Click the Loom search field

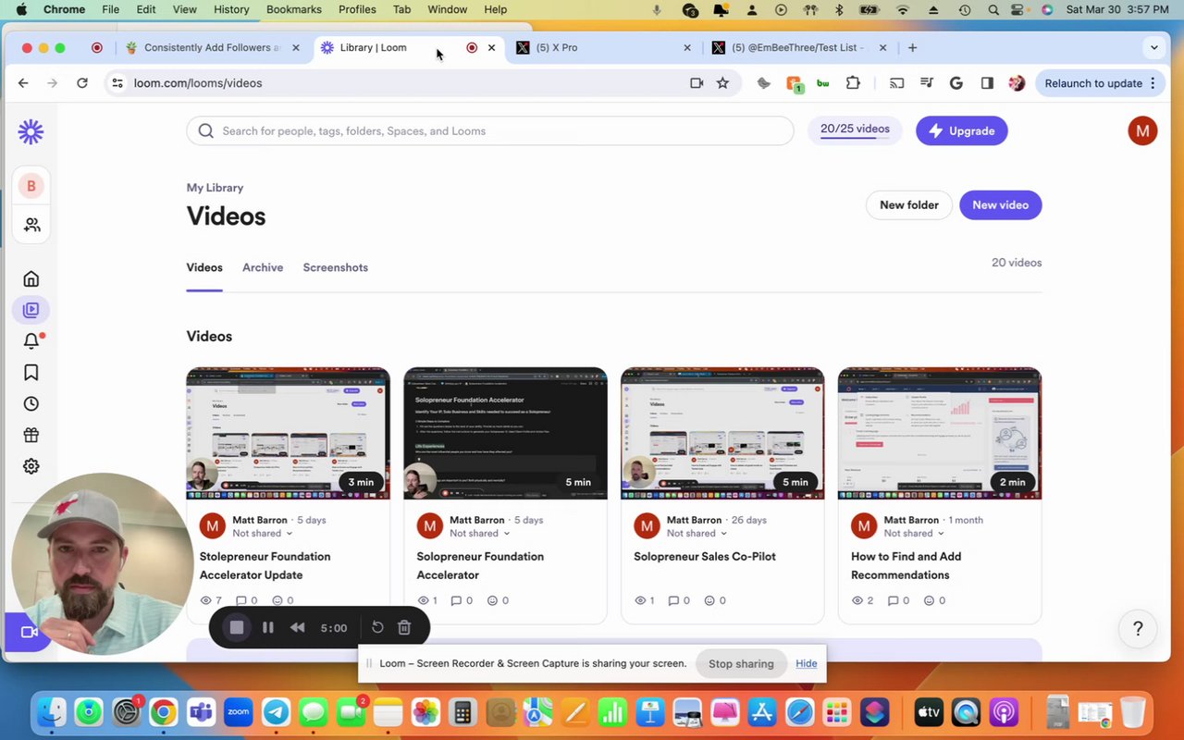(490, 130)
